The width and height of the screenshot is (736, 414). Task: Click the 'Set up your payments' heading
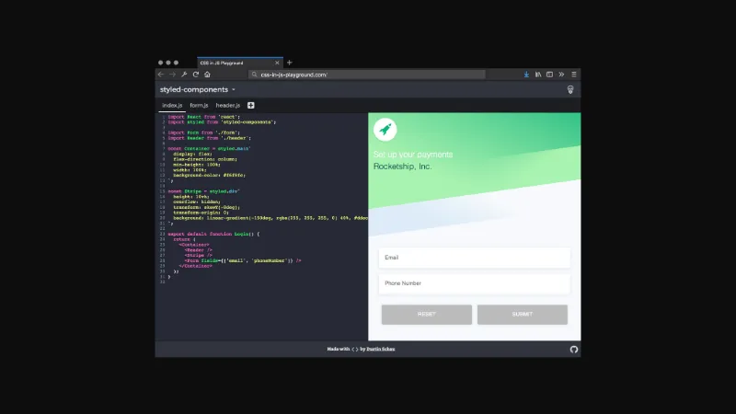(x=413, y=155)
